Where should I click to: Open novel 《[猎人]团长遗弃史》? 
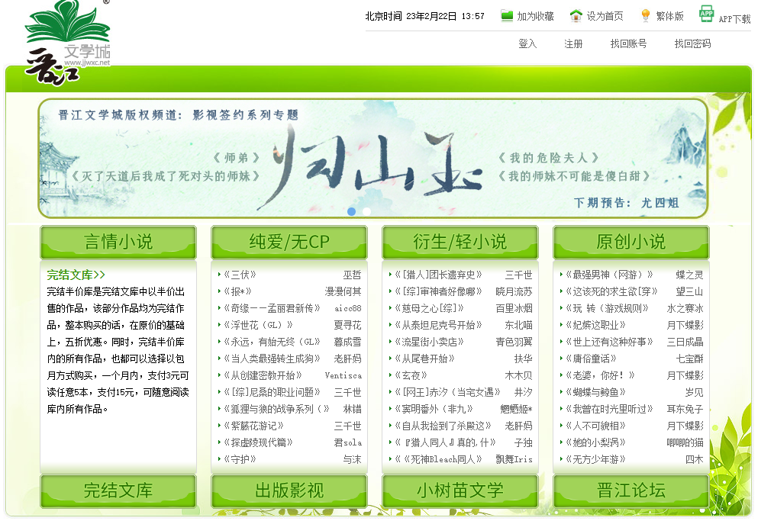(x=438, y=275)
